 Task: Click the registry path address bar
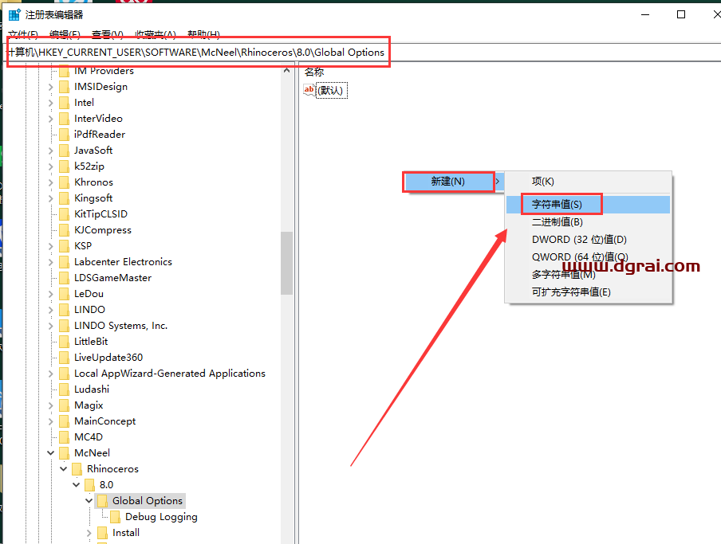[363, 53]
